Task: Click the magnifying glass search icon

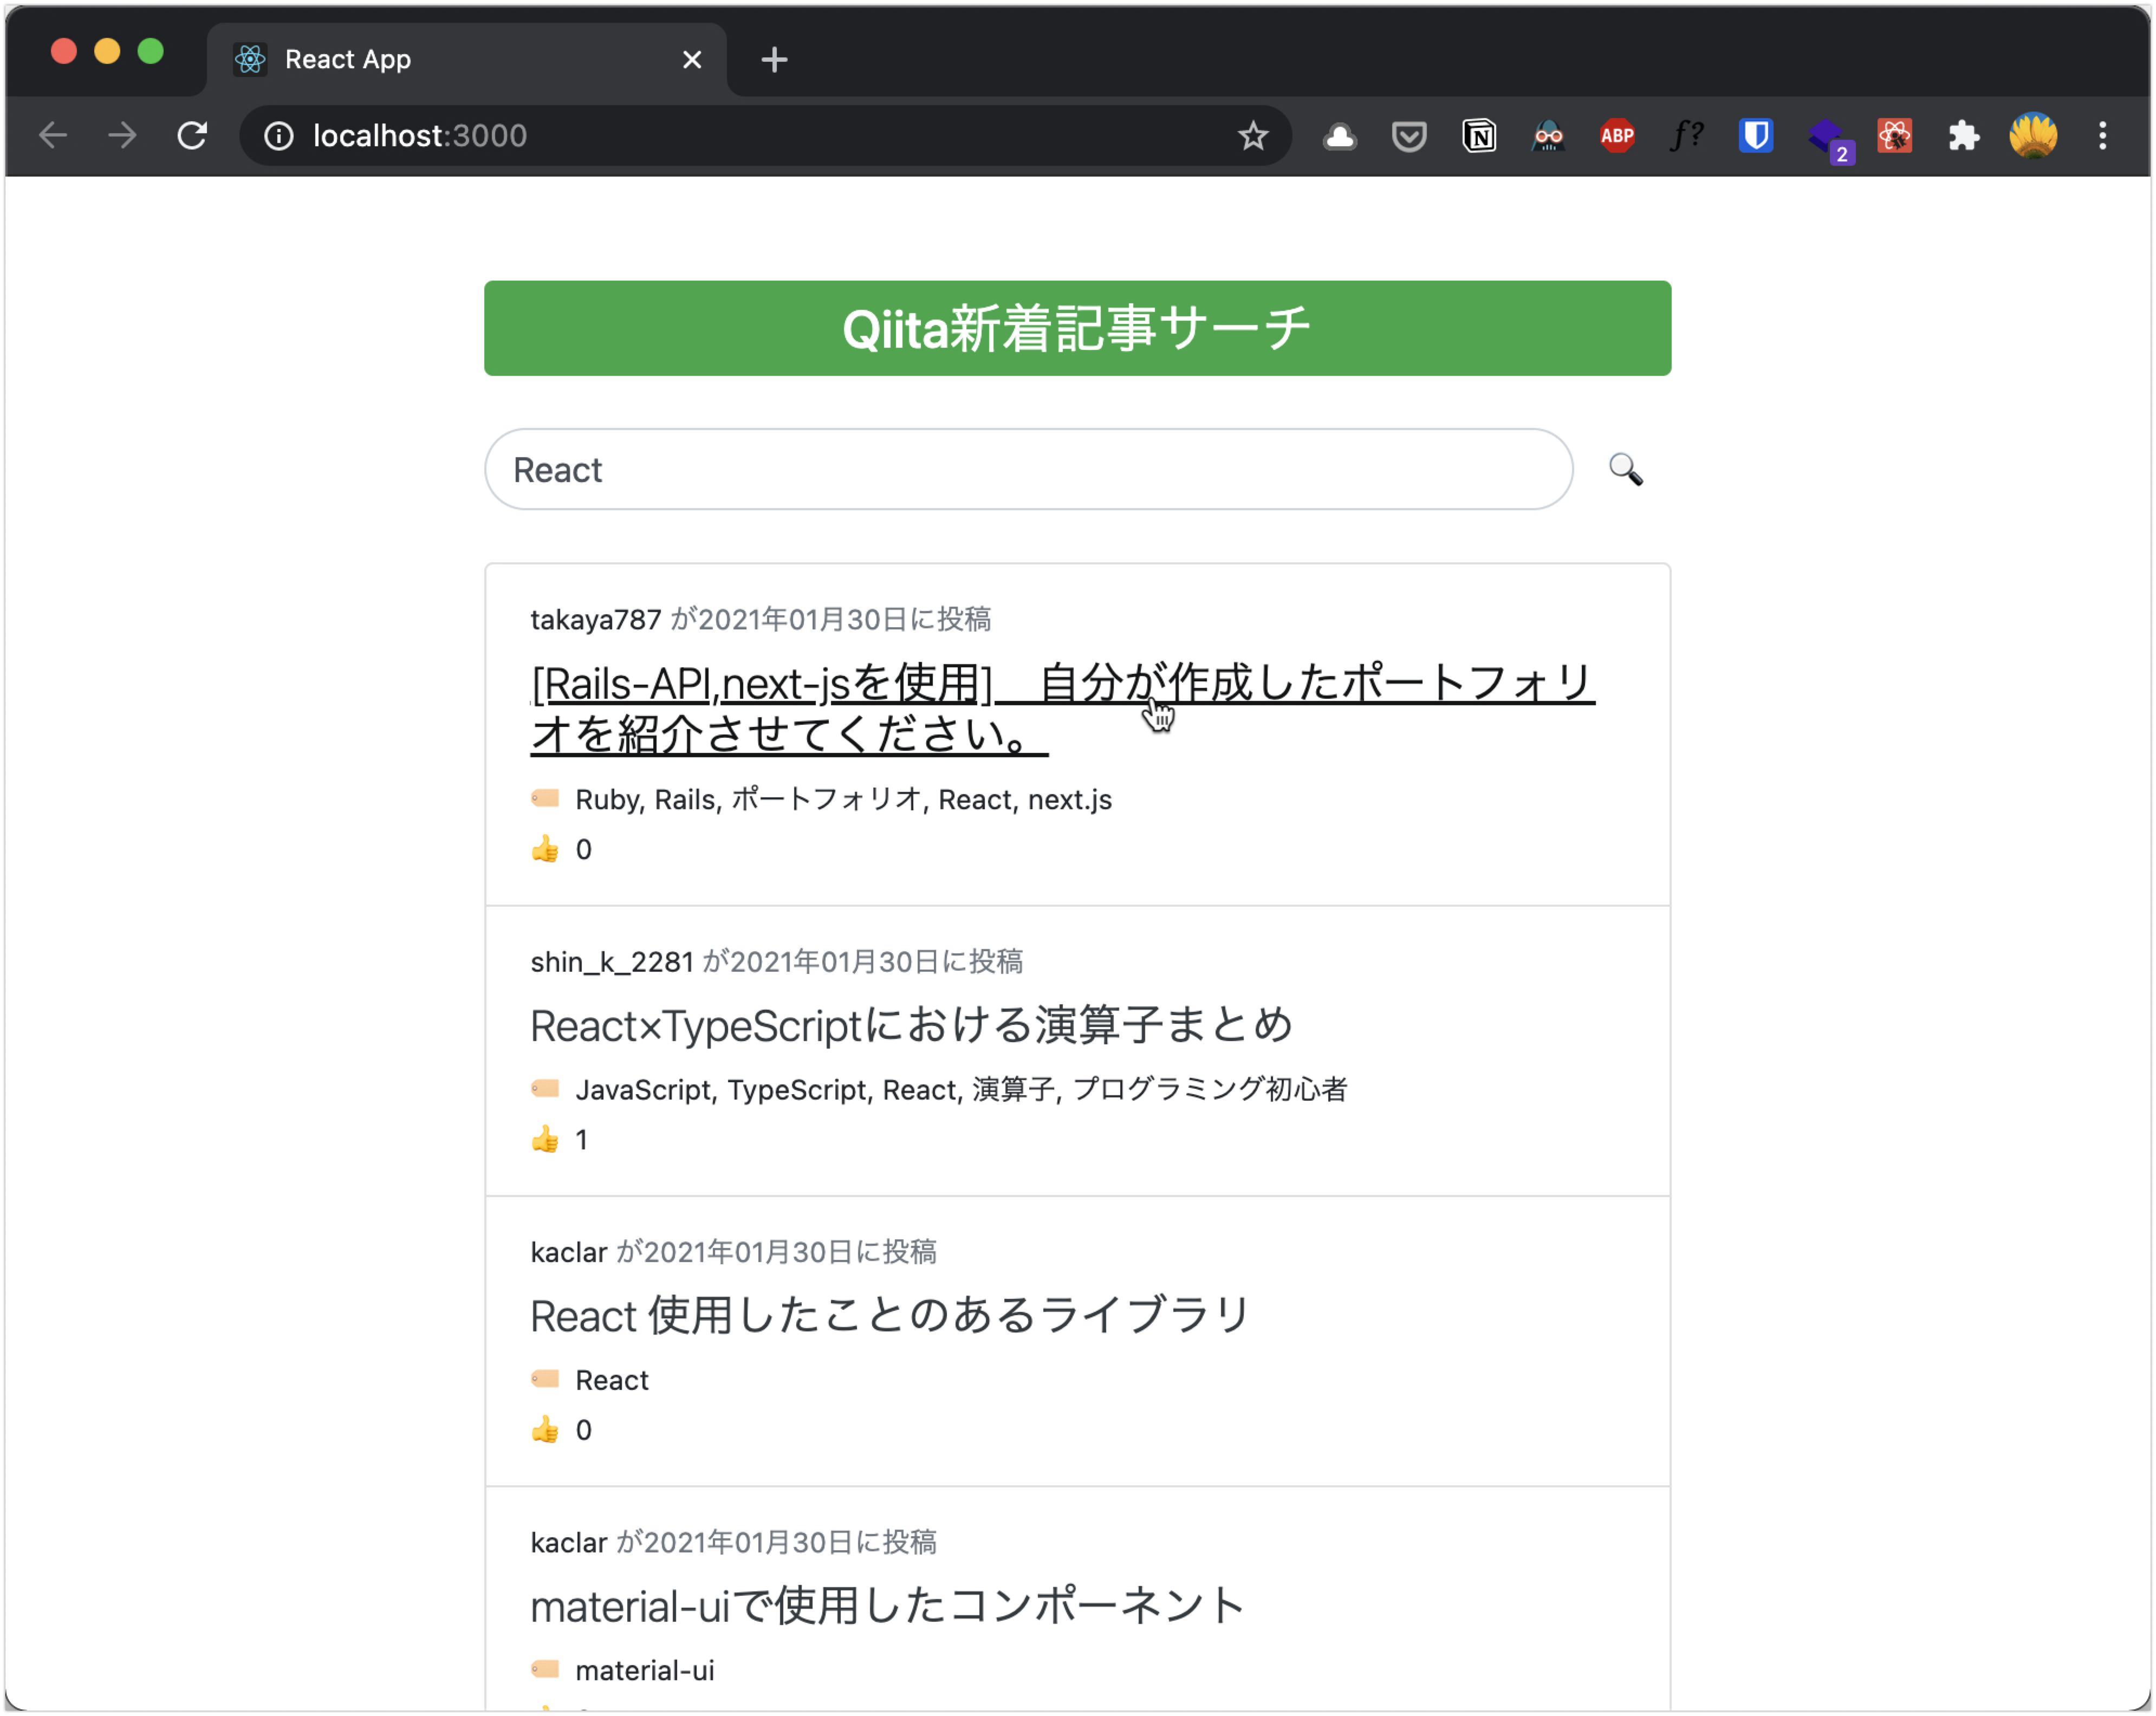Action: 1624,470
